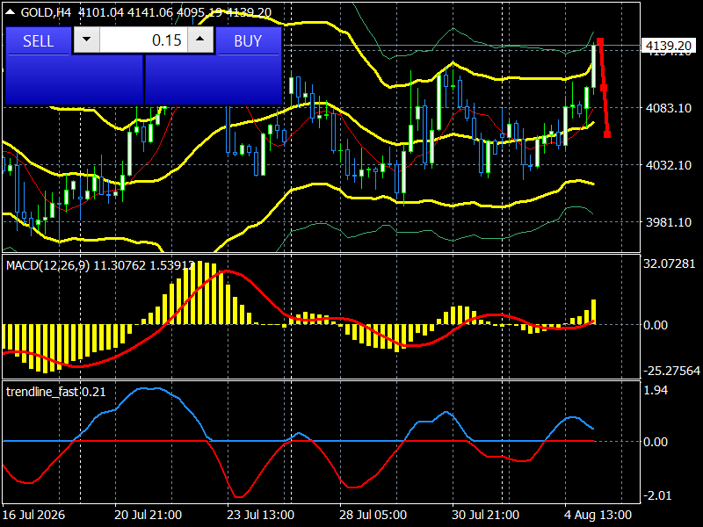This screenshot has height=527, width=703.
Task: Click the 20 Jul 21:00 time label
Action: pyautogui.click(x=148, y=515)
